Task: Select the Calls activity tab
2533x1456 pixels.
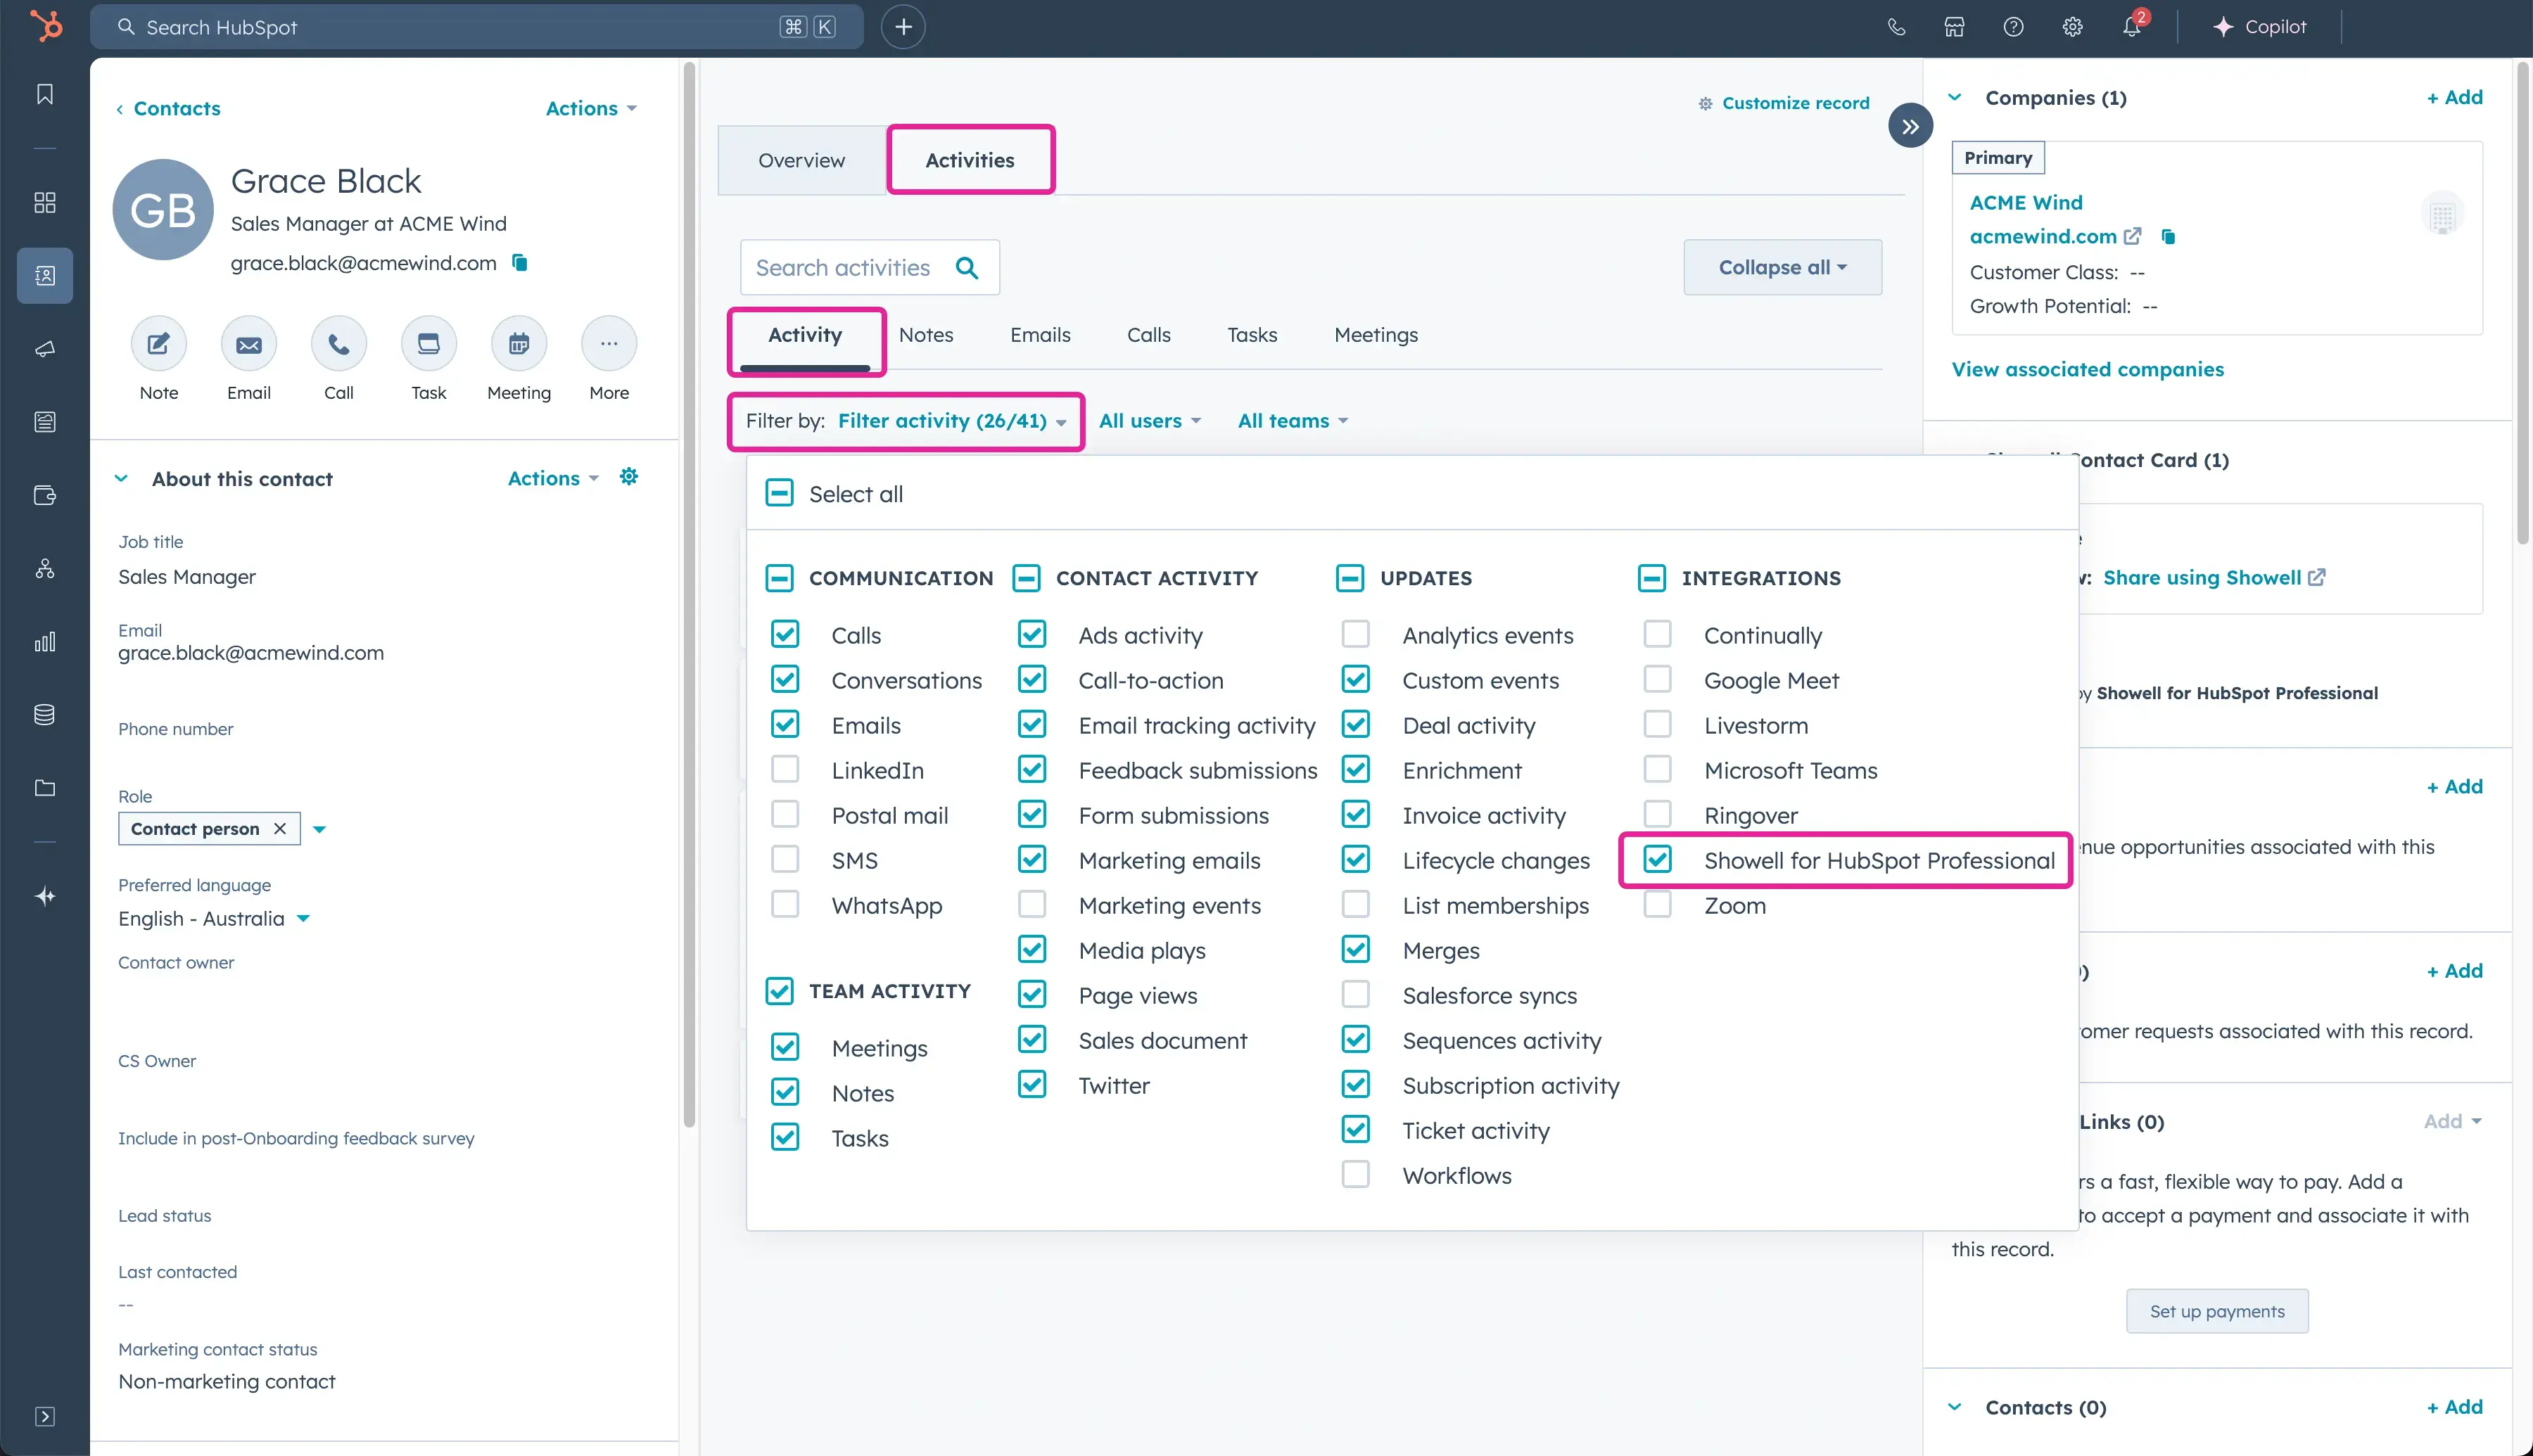Action: click(x=1149, y=335)
